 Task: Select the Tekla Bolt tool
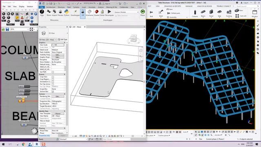[x=151, y=13]
